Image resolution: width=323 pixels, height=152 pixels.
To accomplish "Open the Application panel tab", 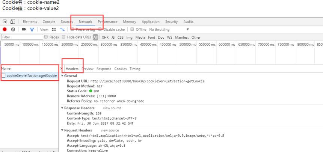I will 151,22.
